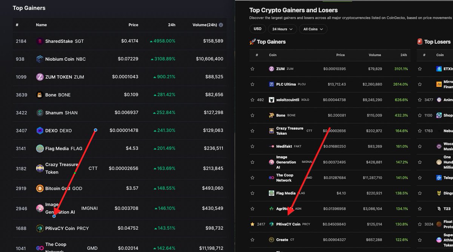
Task: Click the PLC Ultima coin icon
Action: pos(271,85)
